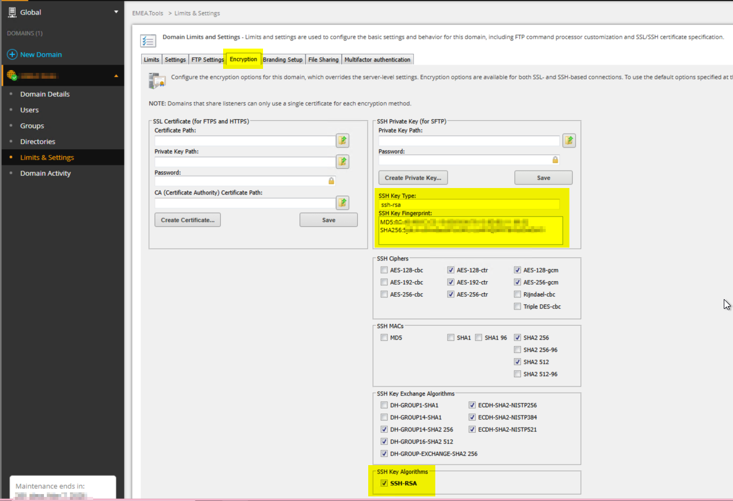This screenshot has height=501, width=733.
Task: Click the Create Private Key button
Action: (413, 178)
